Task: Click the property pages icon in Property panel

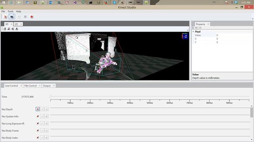Action: point(200,28)
